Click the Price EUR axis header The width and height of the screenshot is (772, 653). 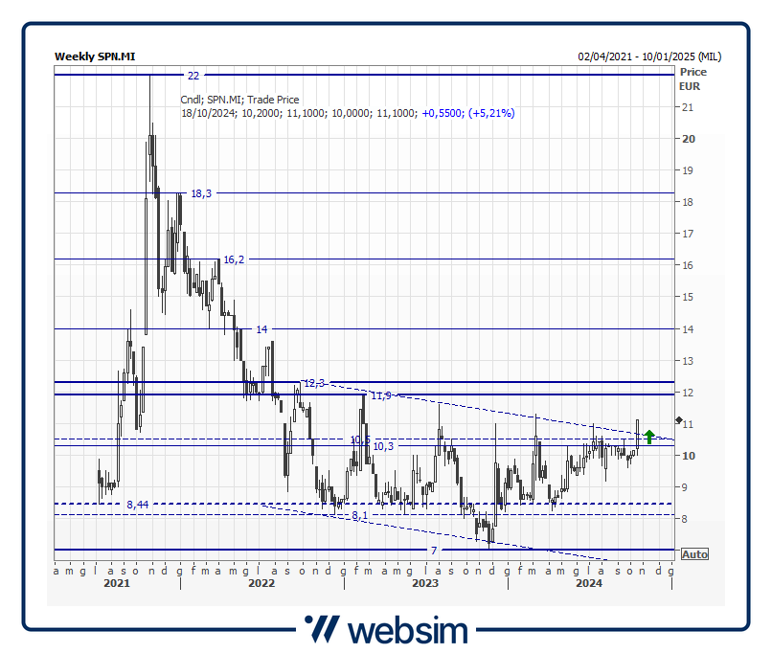tap(692, 79)
